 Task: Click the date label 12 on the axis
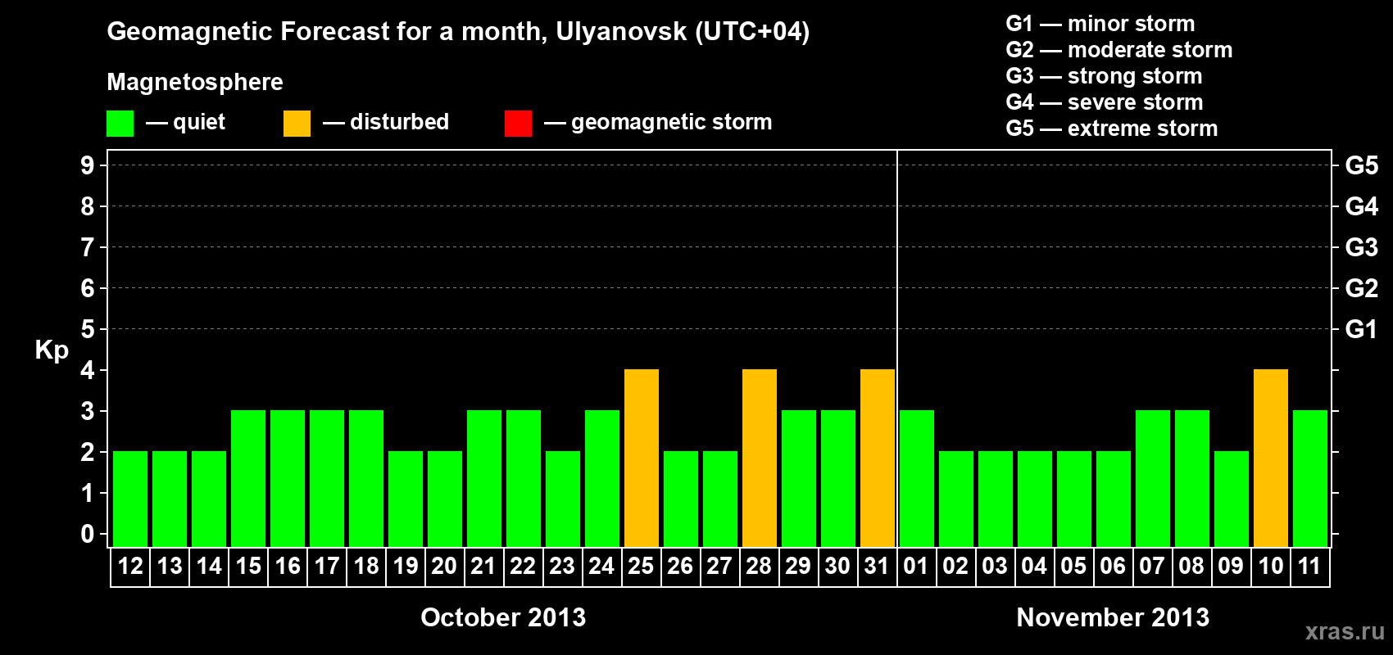pyautogui.click(x=130, y=567)
